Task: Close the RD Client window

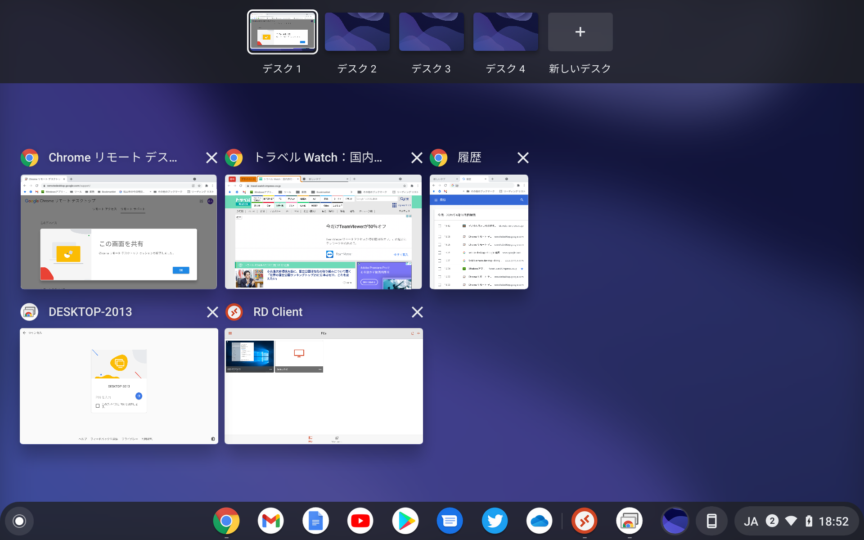Action: coord(417,312)
